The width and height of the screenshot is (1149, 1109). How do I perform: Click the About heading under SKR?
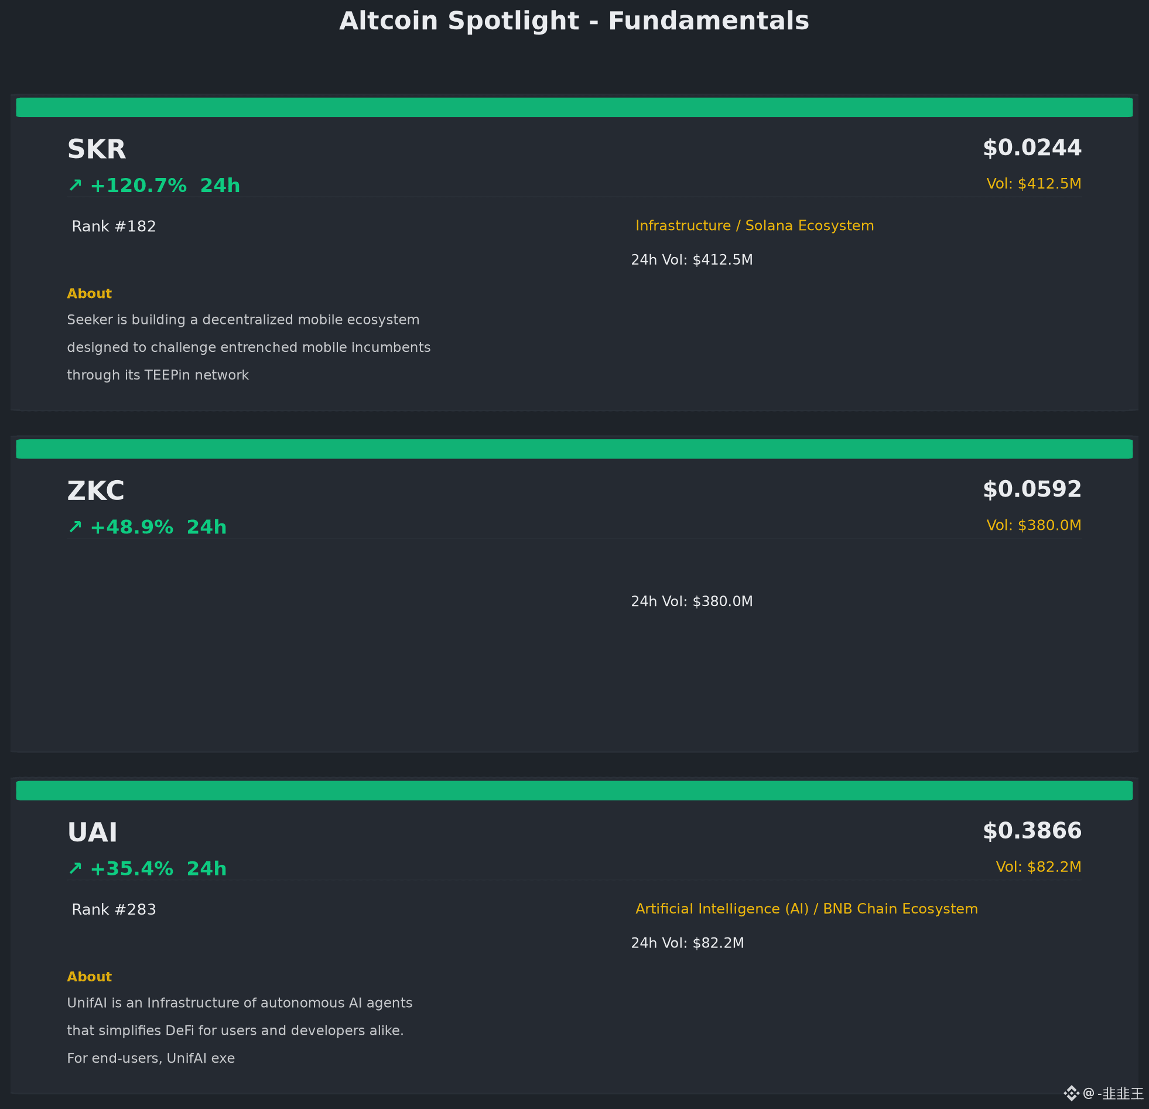[x=89, y=294]
